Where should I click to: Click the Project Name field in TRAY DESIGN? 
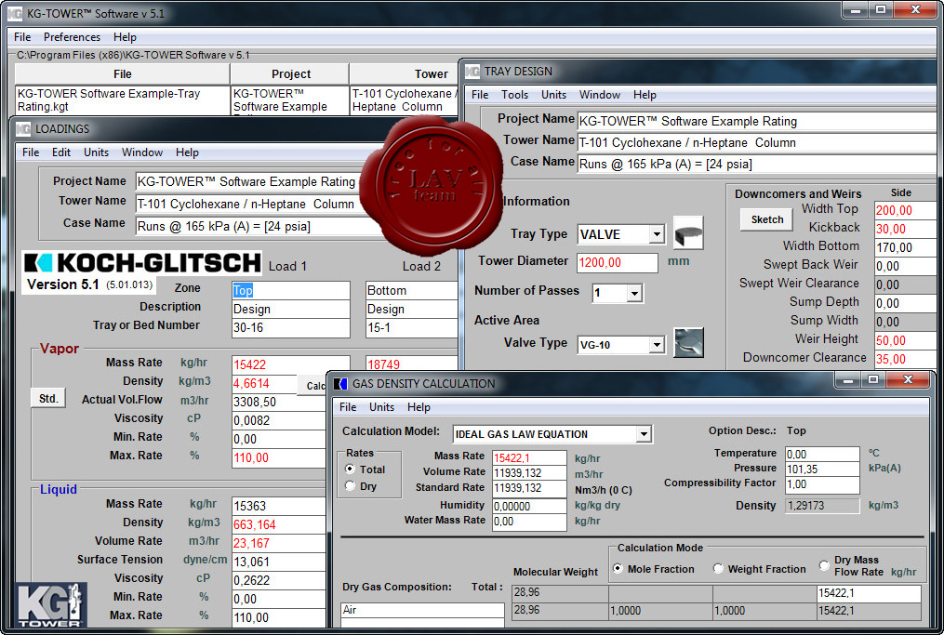(759, 121)
